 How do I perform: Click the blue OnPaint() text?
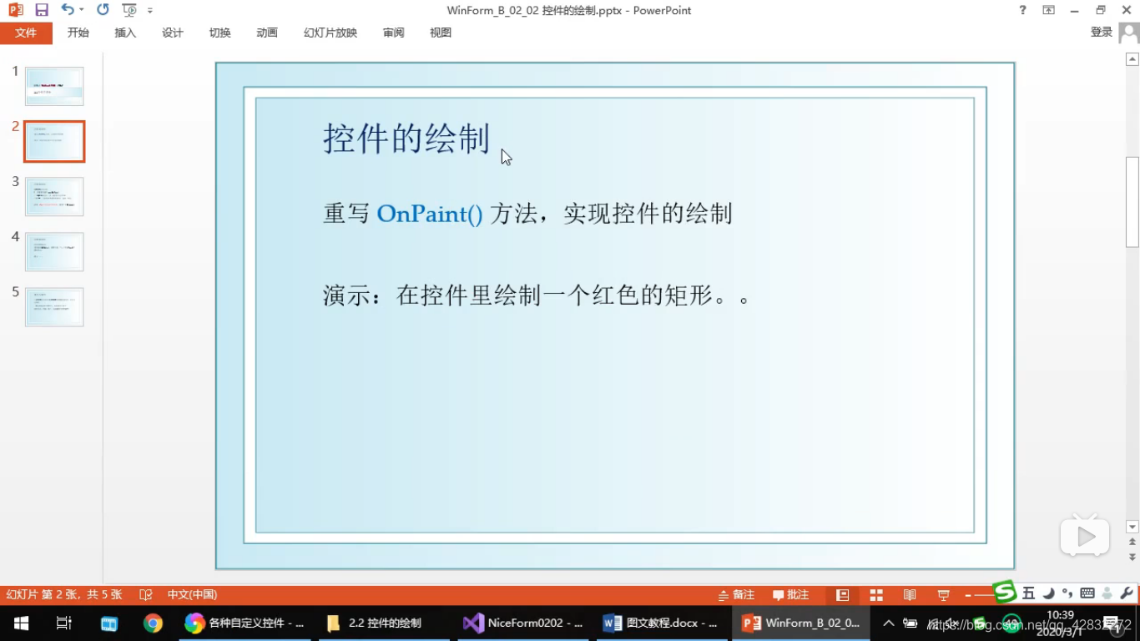(430, 214)
